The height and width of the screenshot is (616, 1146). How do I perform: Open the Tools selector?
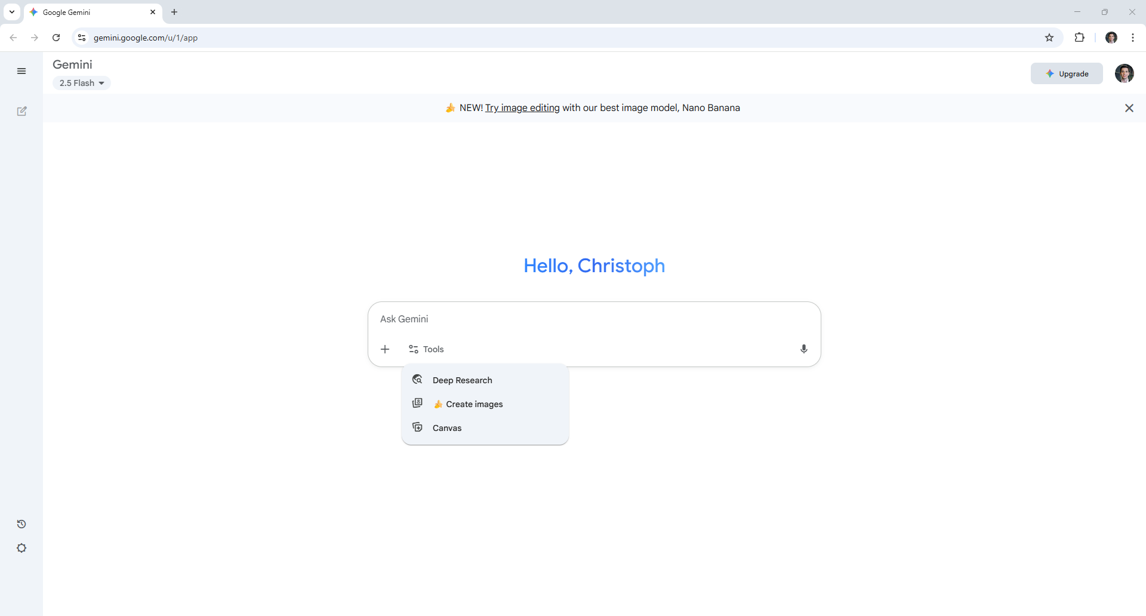[x=426, y=349]
